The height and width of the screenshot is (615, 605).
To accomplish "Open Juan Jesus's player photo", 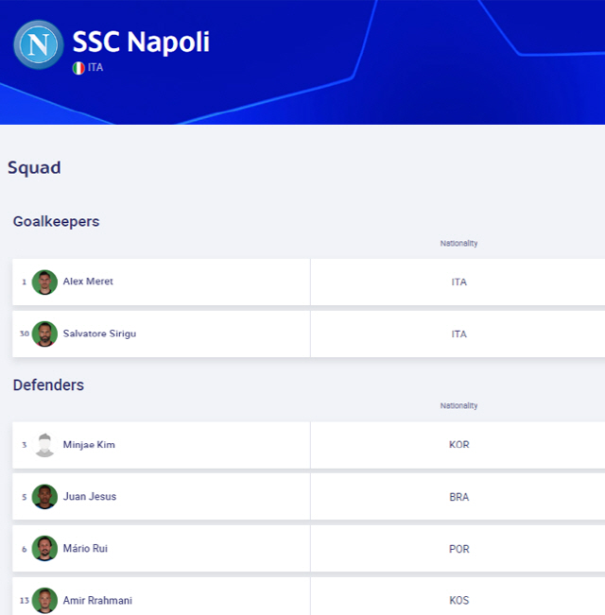I will (44, 497).
